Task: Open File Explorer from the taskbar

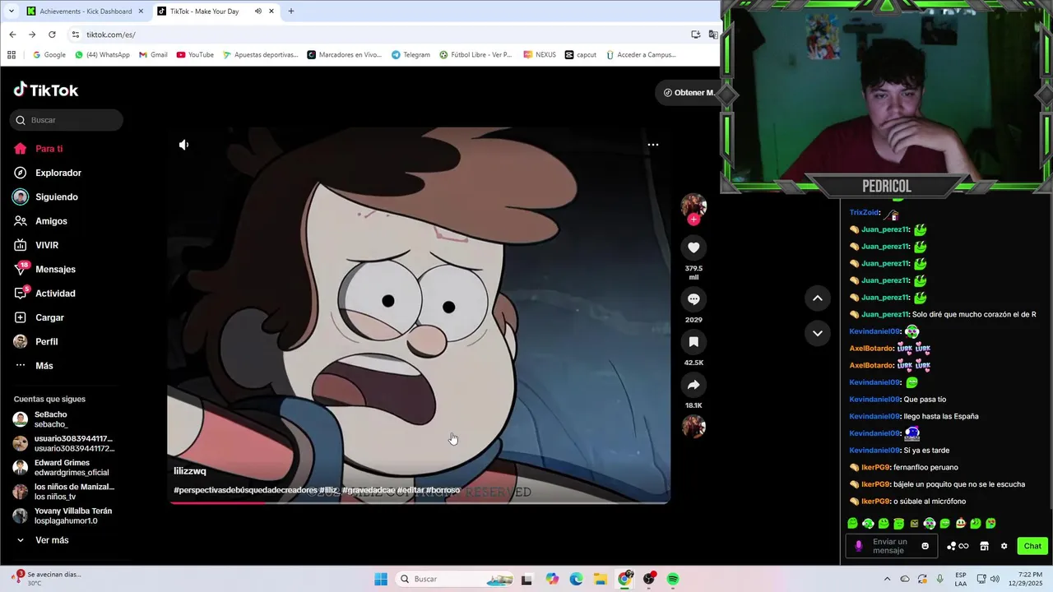Action: (x=601, y=579)
